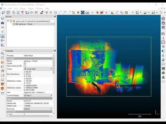The width and height of the screenshot is (166, 124).
Task: Click the Properties horizontal scrollbar
Action: pos(30,116)
